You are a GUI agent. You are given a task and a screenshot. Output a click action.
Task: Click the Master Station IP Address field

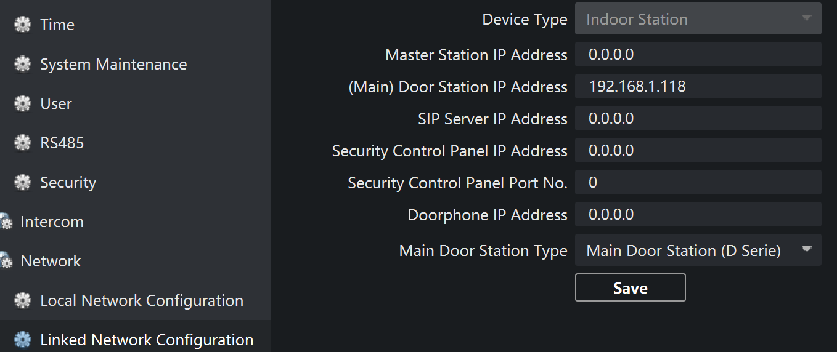698,55
